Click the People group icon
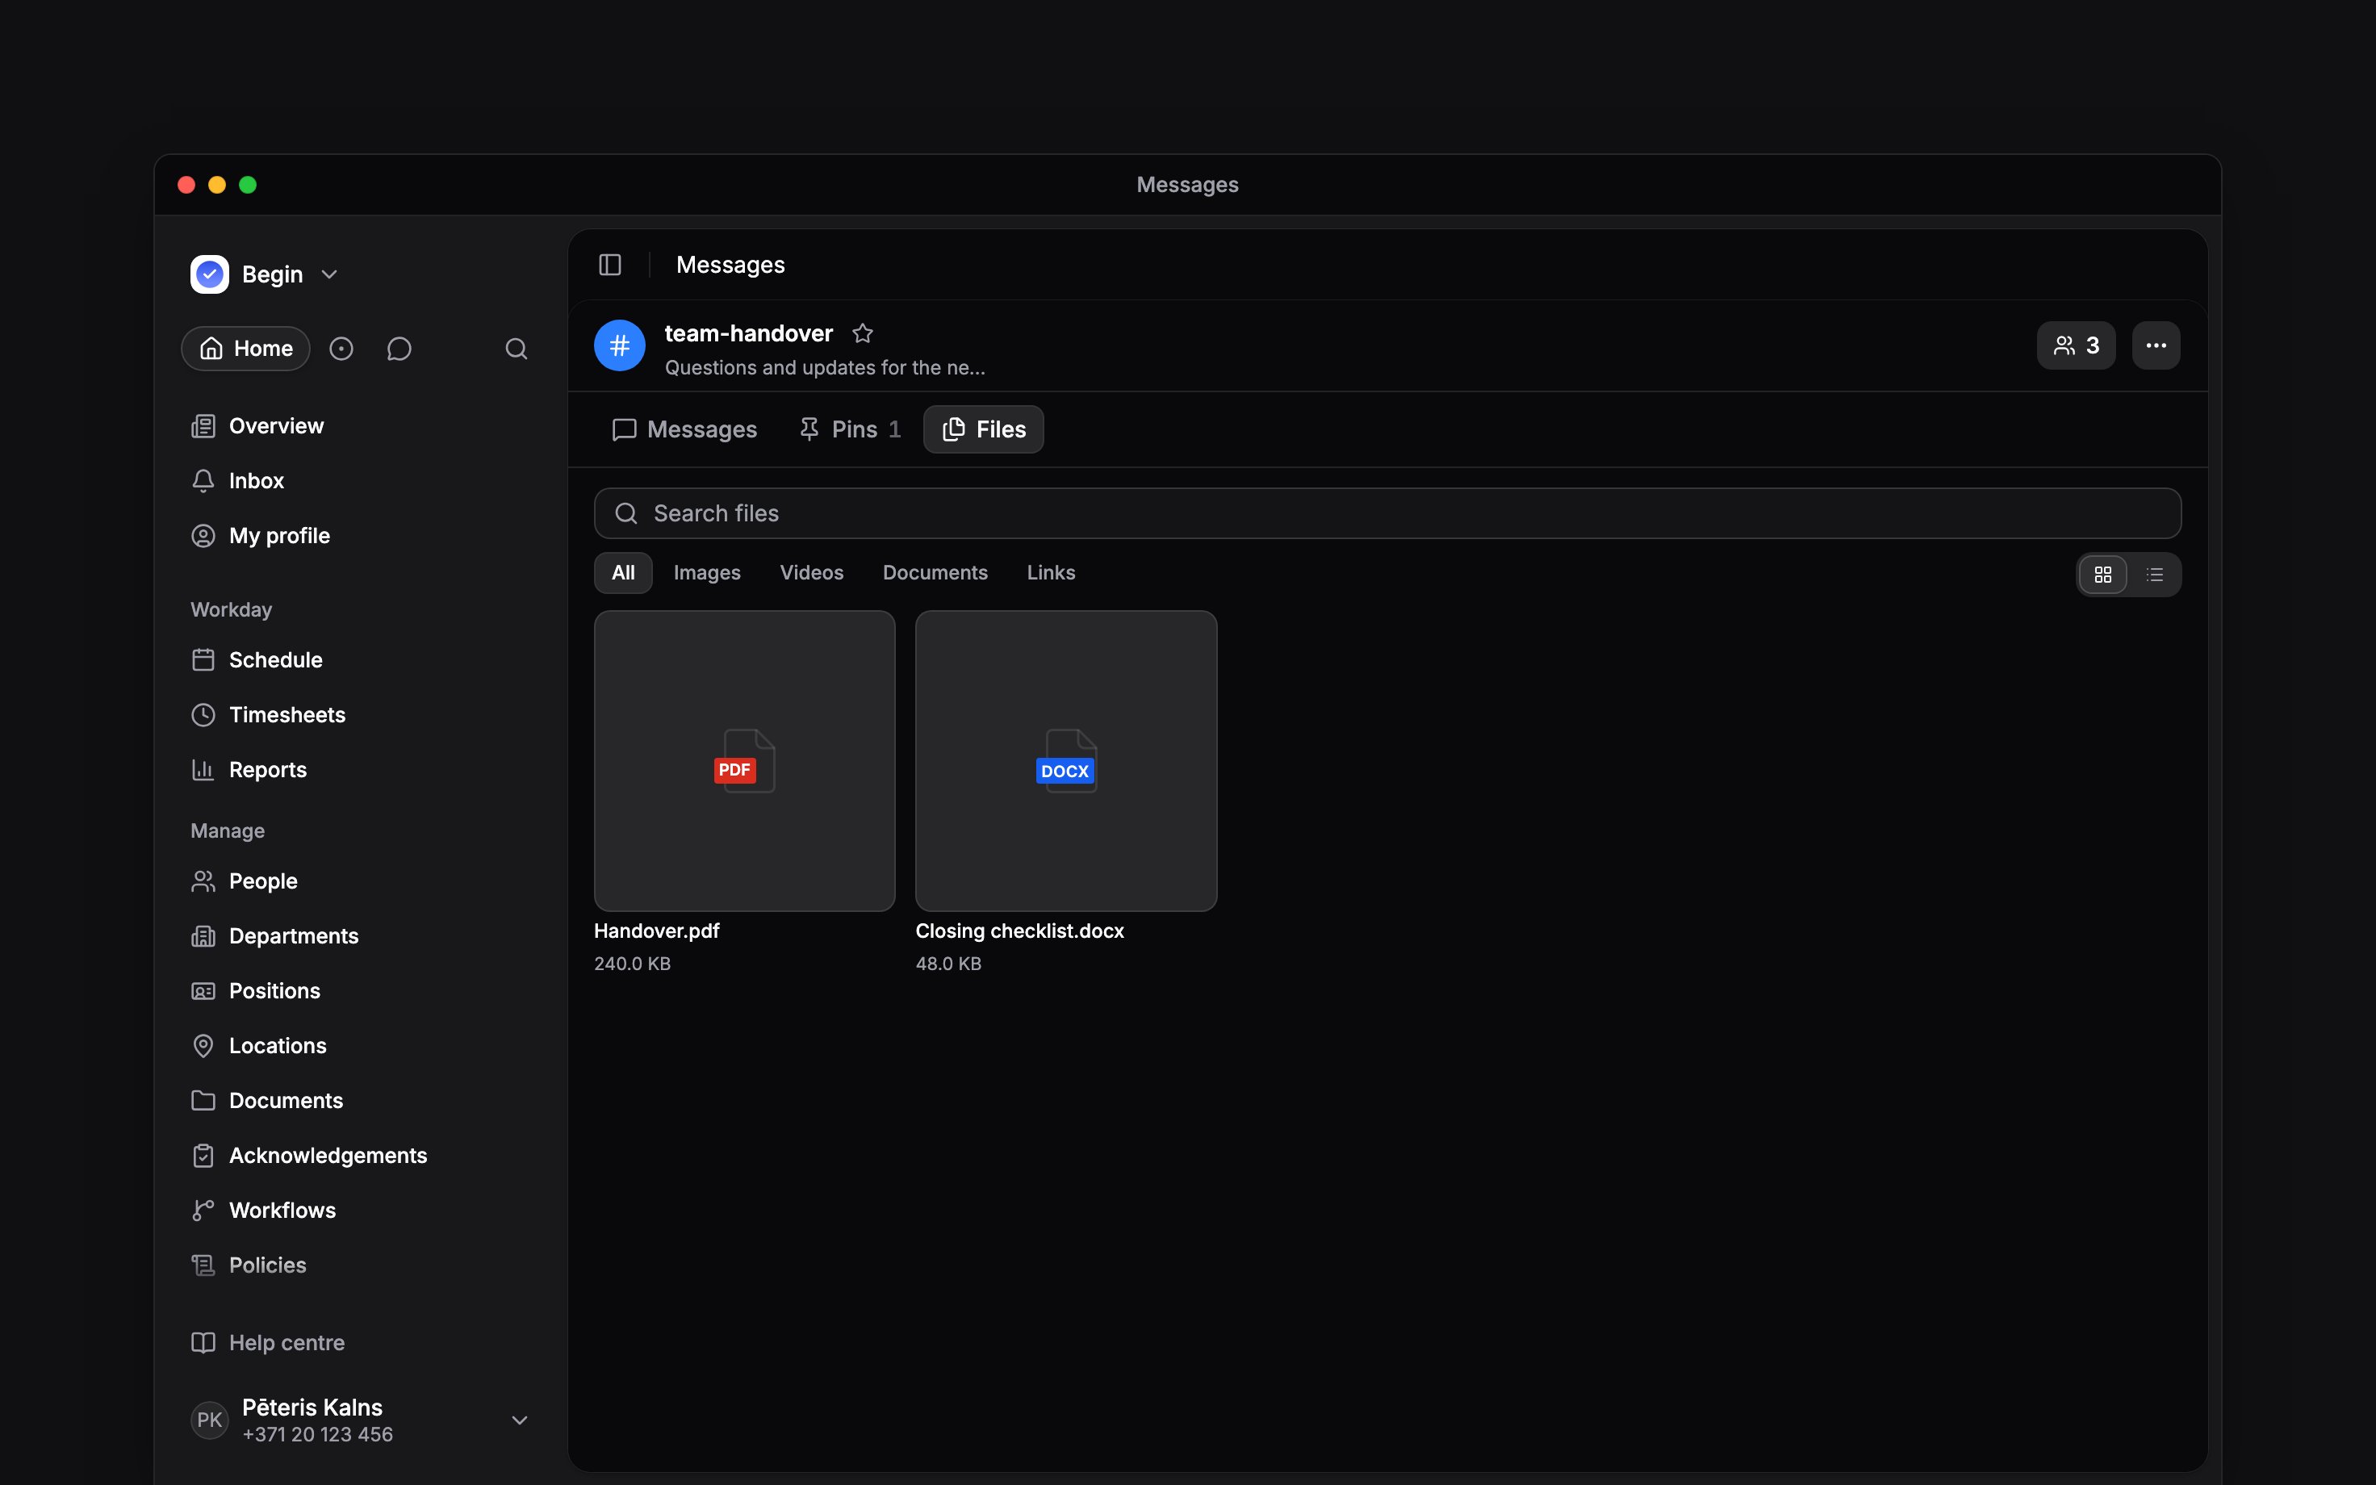Screen dimensions: 2376x1485 coord(203,881)
